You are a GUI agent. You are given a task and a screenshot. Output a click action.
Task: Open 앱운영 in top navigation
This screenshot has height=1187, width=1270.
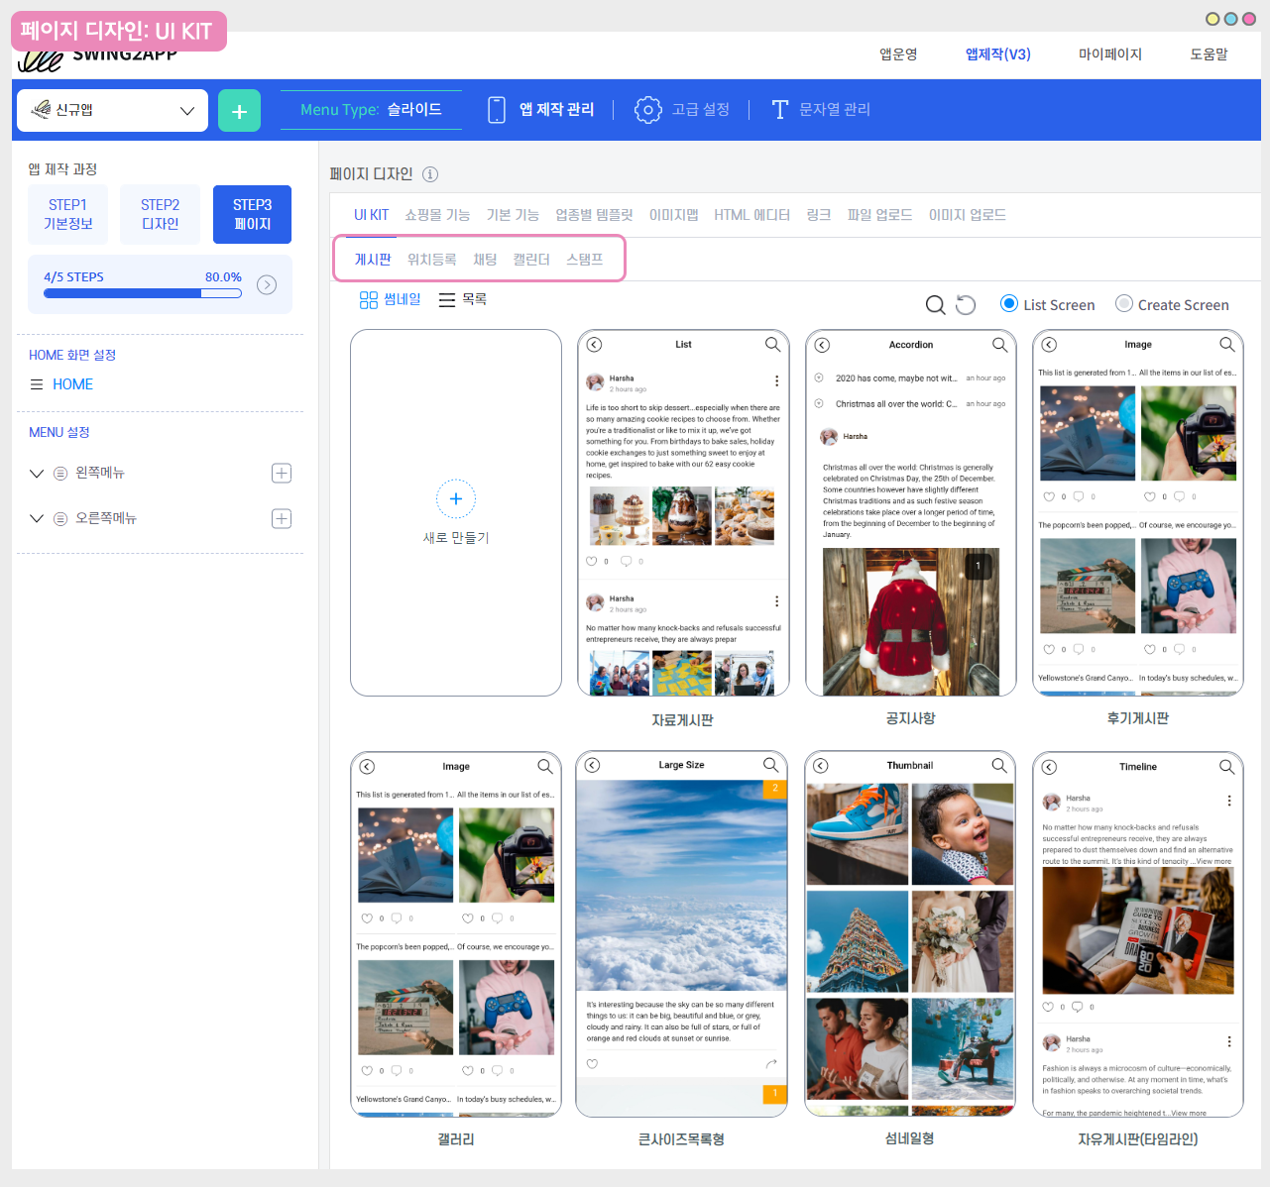point(898,54)
